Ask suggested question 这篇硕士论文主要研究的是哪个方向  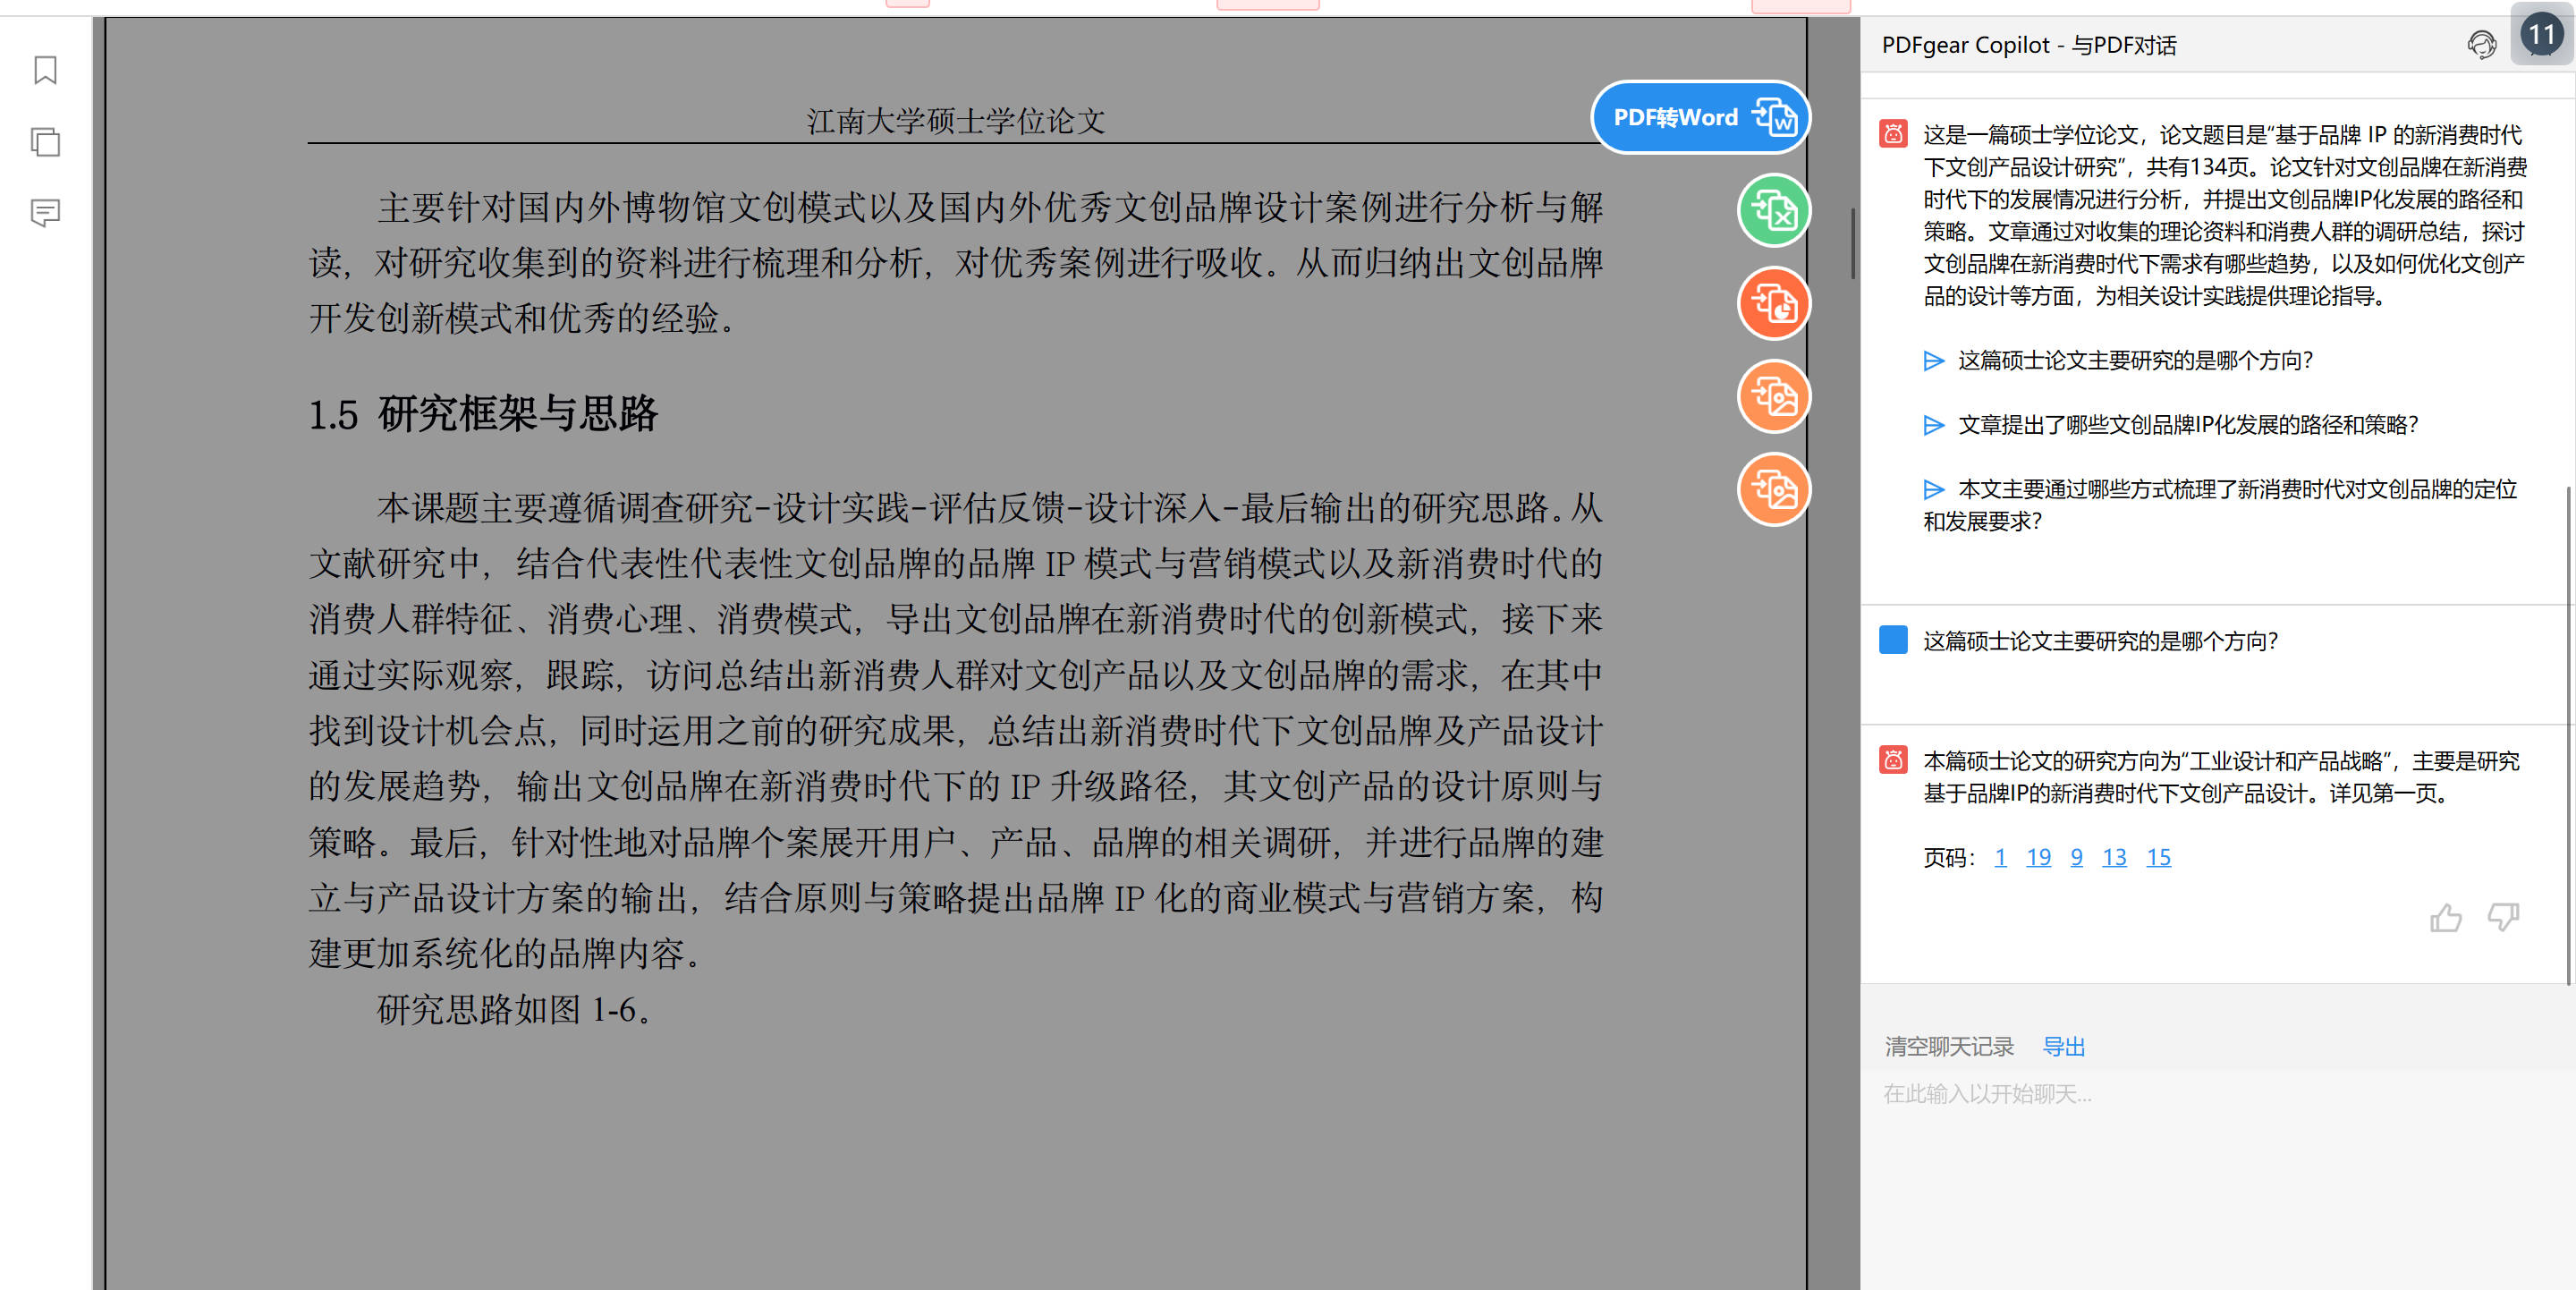pyautogui.click(x=2134, y=361)
